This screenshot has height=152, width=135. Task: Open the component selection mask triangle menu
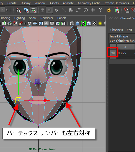[42, 10]
